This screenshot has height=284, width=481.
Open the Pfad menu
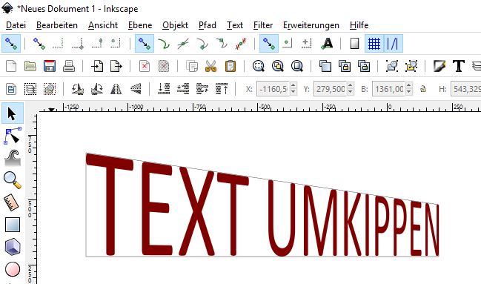208,25
